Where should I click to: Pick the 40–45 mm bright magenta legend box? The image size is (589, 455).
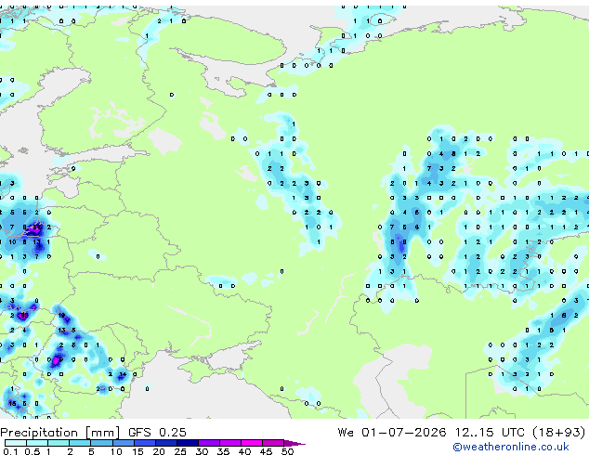(252, 443)
